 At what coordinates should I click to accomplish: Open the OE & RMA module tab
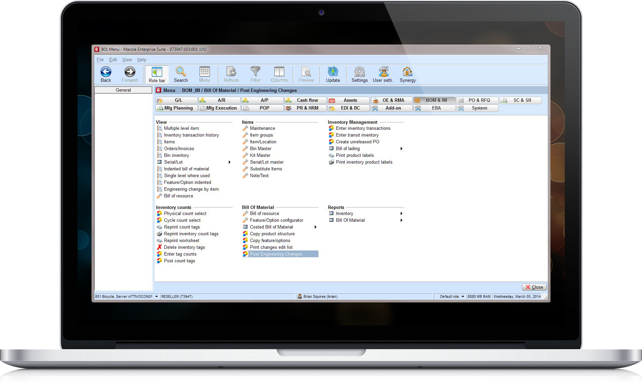click(x=392, y=100)
